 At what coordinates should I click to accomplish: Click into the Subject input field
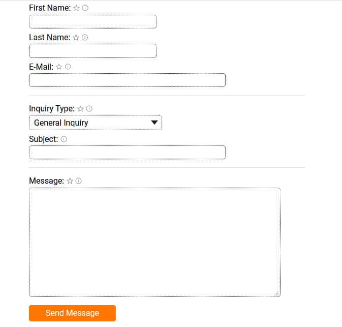click(127, 153)
